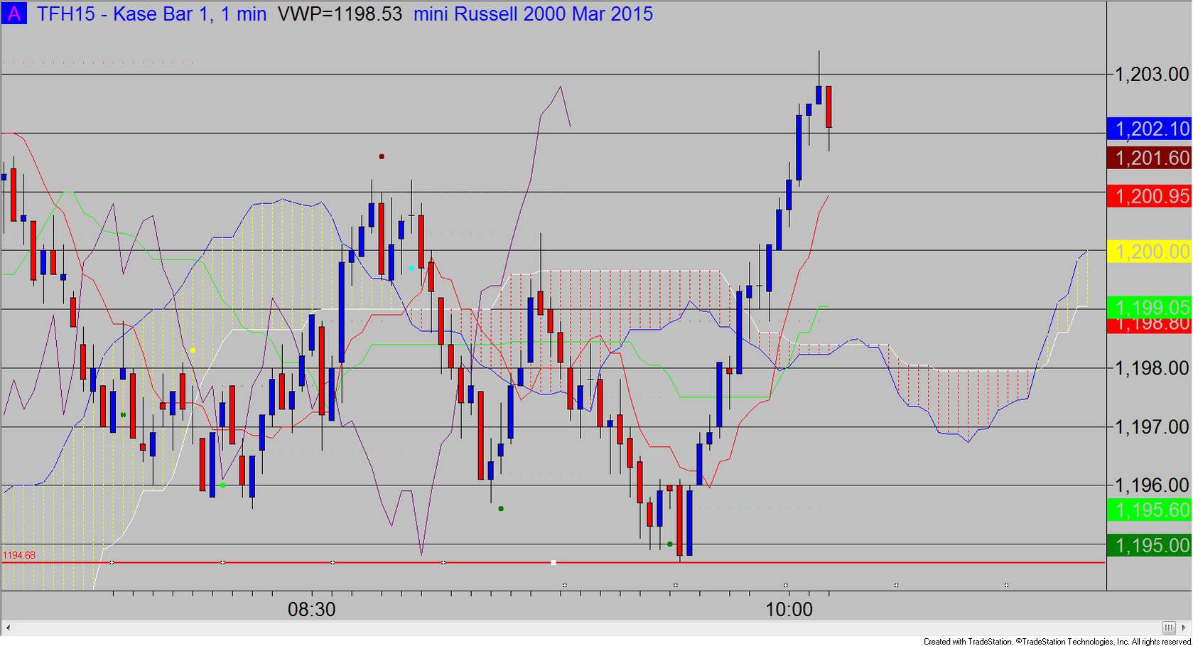1193x646 pixels.
Task: Click the blue 1,202.10 price label
Action: point(1149,129)
